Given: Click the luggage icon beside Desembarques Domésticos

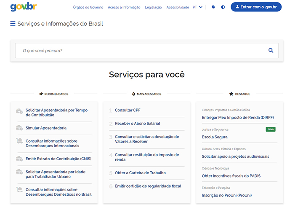Looking at the screenshot, I should (19, 190).
